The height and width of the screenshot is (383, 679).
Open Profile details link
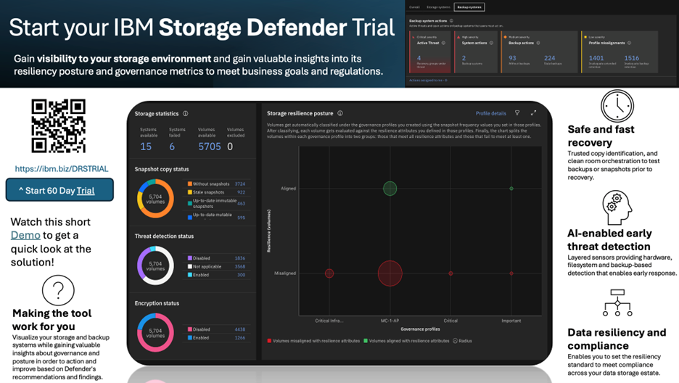(490, 113)
